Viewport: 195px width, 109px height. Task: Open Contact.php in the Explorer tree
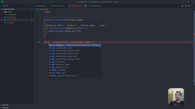pyautogui.click(x=12, y=15)
